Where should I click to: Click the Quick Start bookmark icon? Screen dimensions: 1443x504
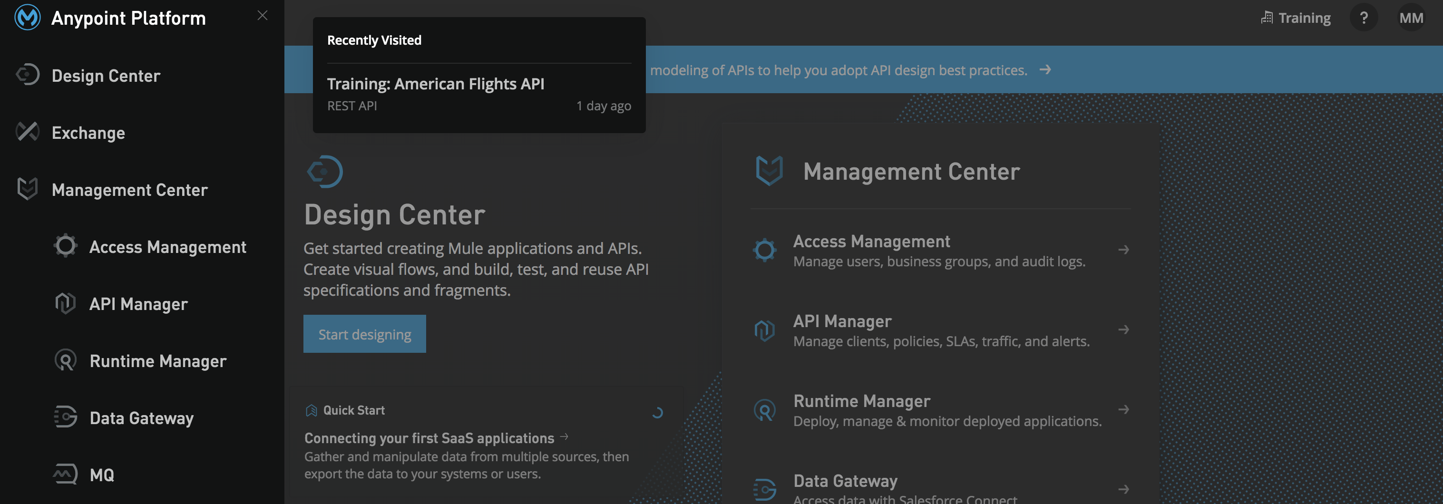point(312,410)
